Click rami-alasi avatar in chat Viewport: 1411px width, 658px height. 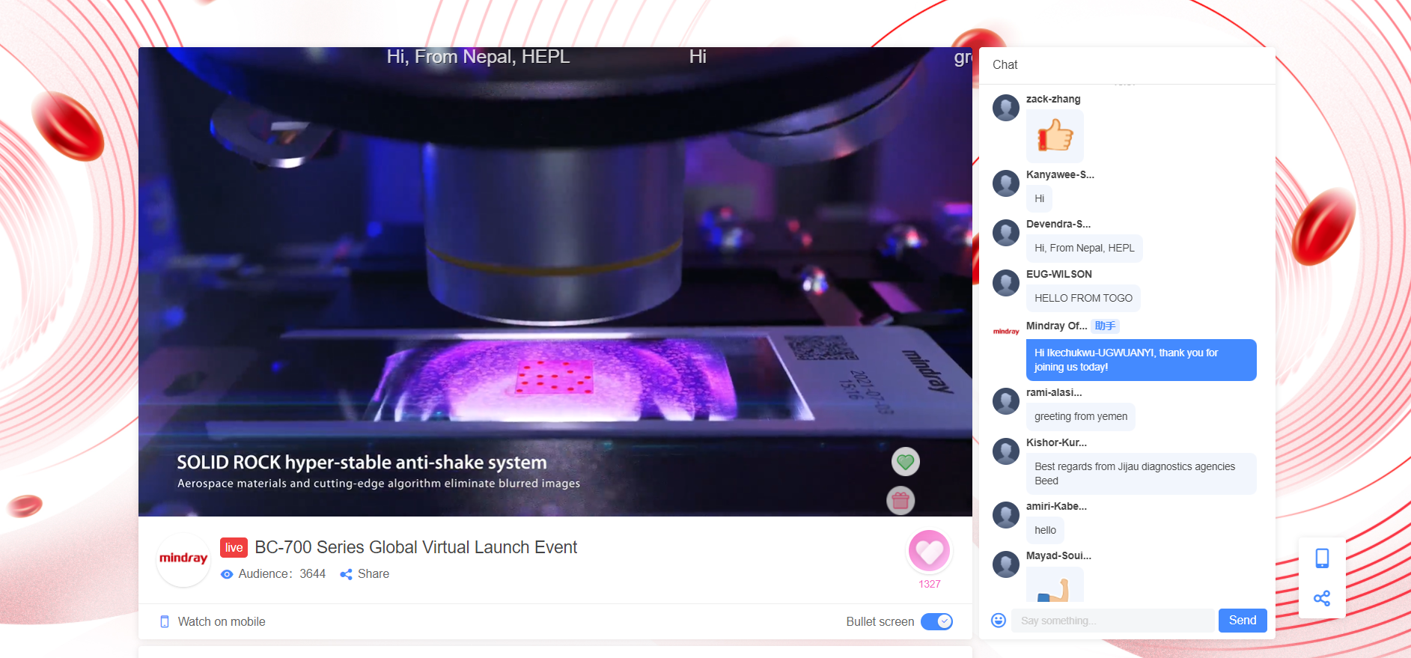[x=1006, y=401]
